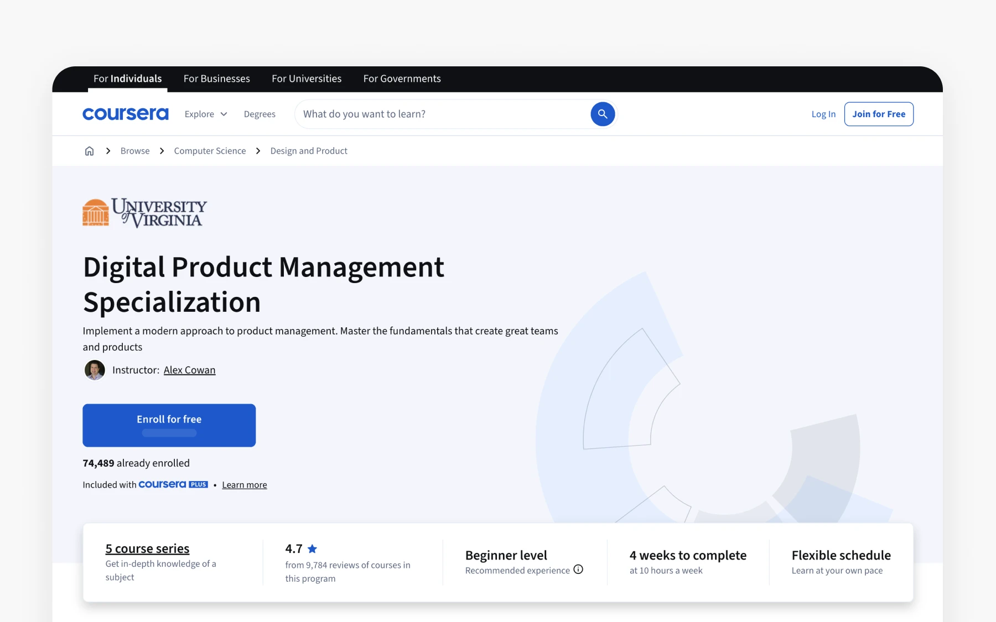
Task: Switch to the For Governments tab
Action: tap(402, 79)
